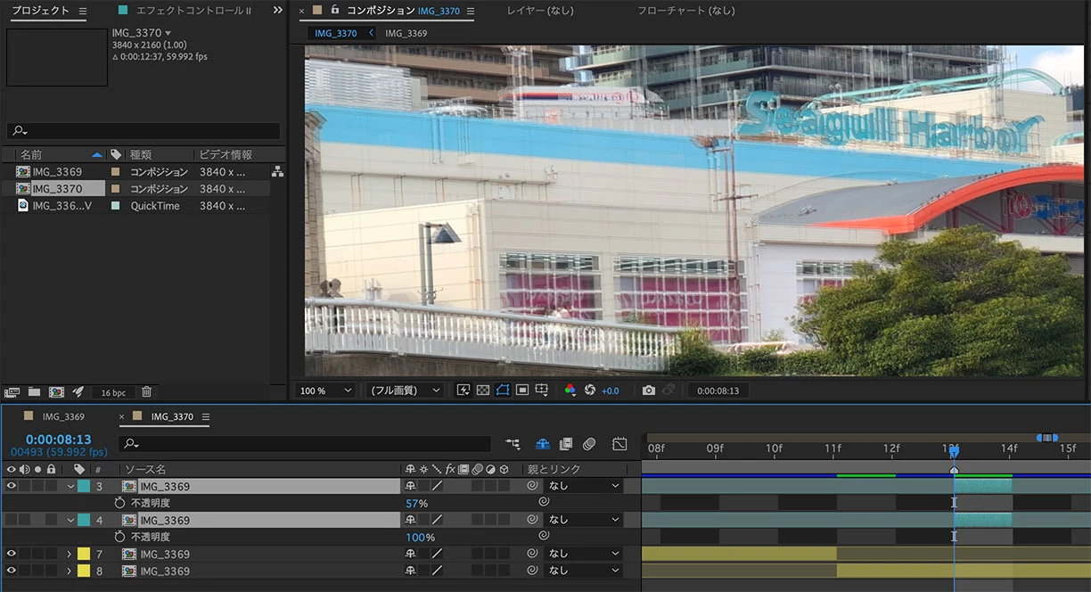Select IMG_3370 composition in Project list
This screenshot has width=1091, height=592.
pos(57,188)
